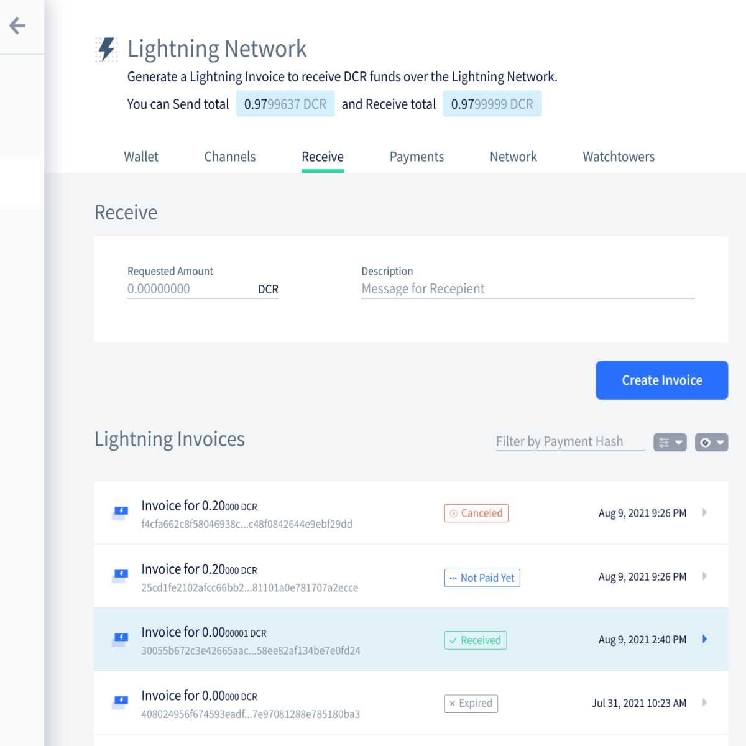Click the Not Paid Yet invoice's icon
The image size is (746, 746).
coord(120,576)
